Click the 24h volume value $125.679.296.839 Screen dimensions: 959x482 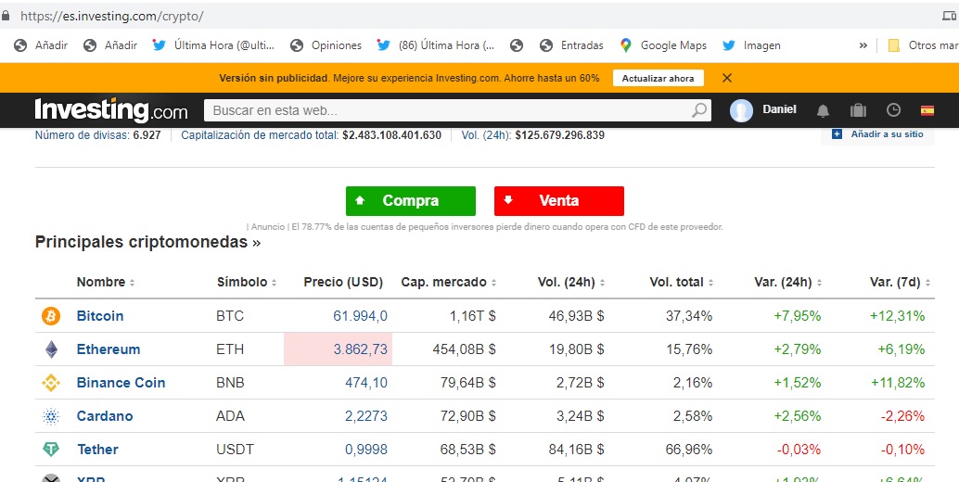559,135
